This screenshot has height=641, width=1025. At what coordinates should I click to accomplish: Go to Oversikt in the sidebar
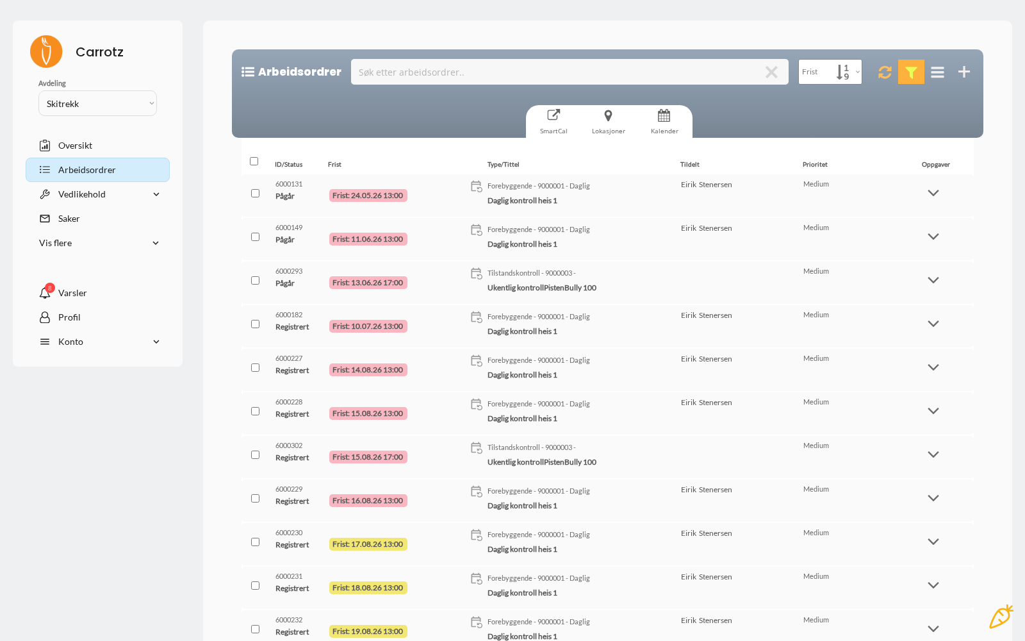[97, 146]
